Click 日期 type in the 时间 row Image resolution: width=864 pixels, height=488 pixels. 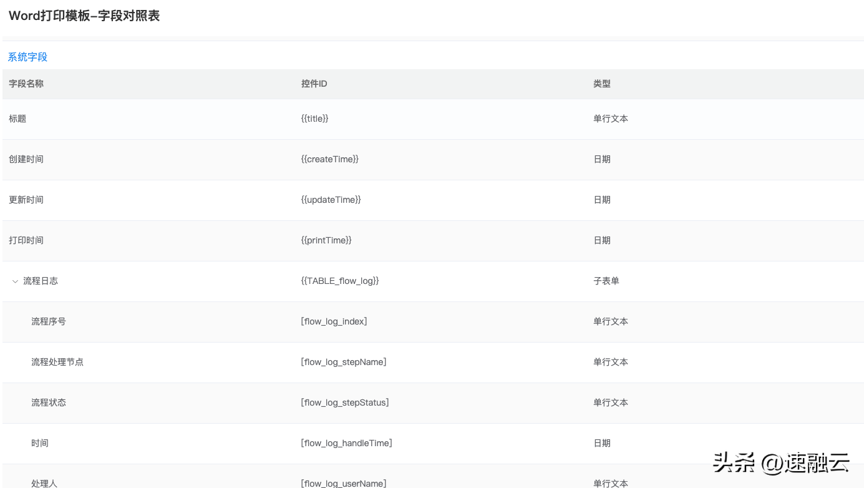[x=602, y=443]
